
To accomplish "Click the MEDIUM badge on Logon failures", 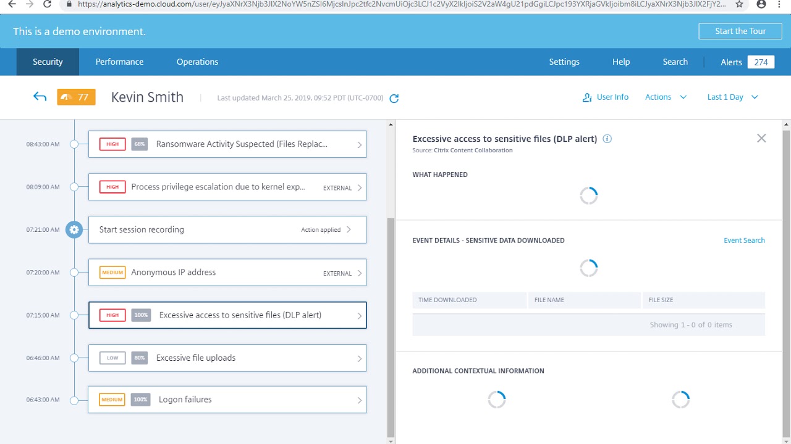I will click(112, 400).
